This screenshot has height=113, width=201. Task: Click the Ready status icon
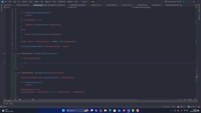(x=1, y=107)
